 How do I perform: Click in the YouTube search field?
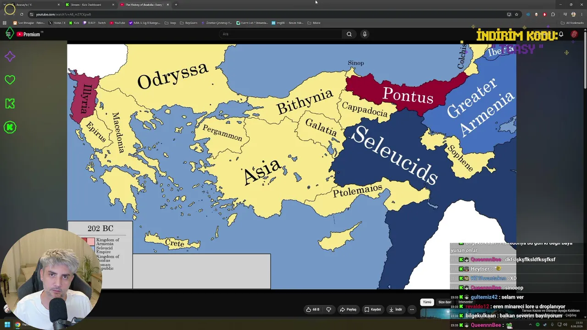coord(281,34)
